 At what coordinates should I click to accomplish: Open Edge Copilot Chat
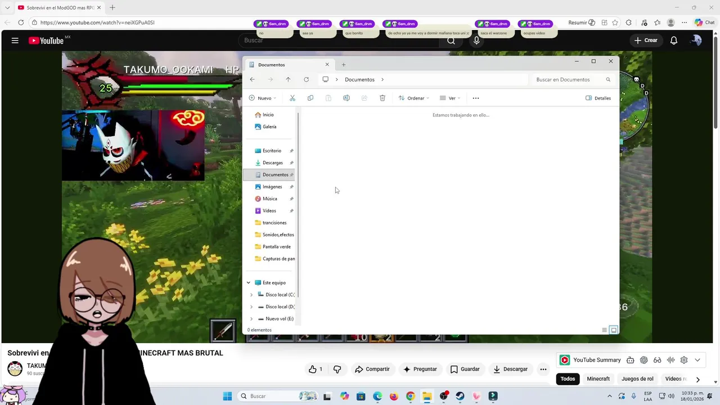[704, 22]
